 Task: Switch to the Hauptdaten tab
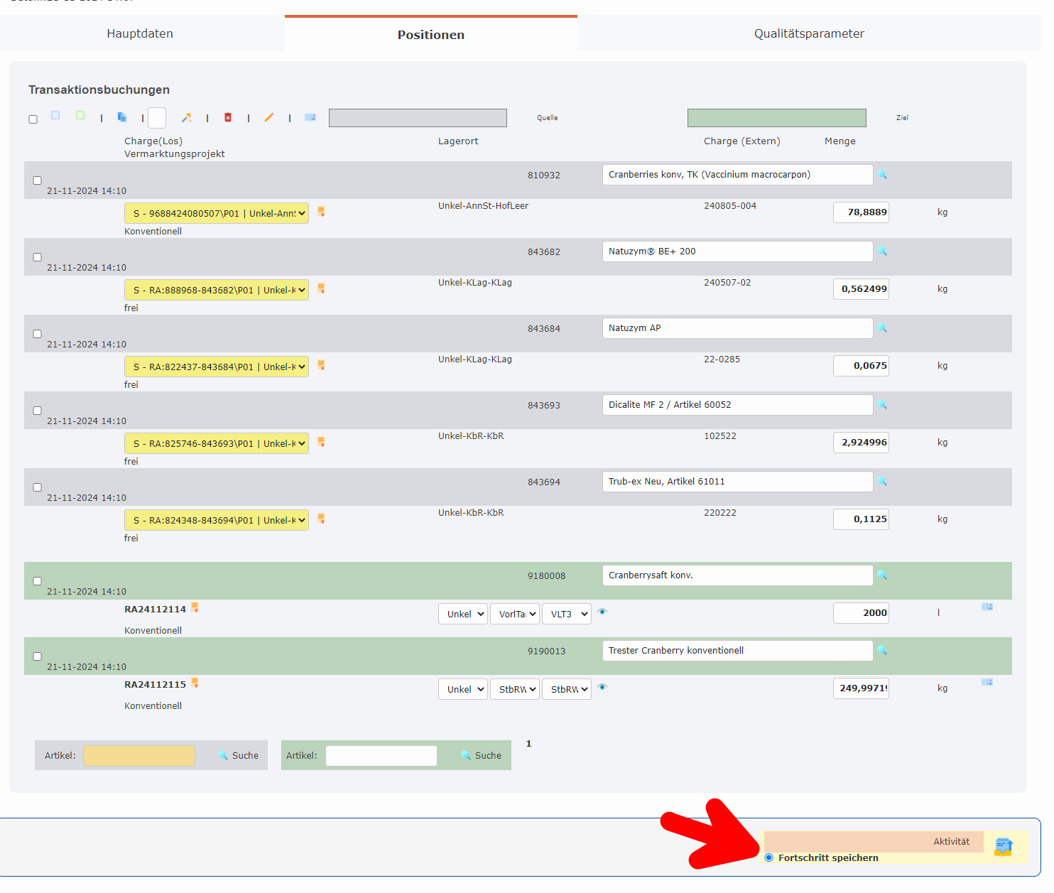(140, 33)
